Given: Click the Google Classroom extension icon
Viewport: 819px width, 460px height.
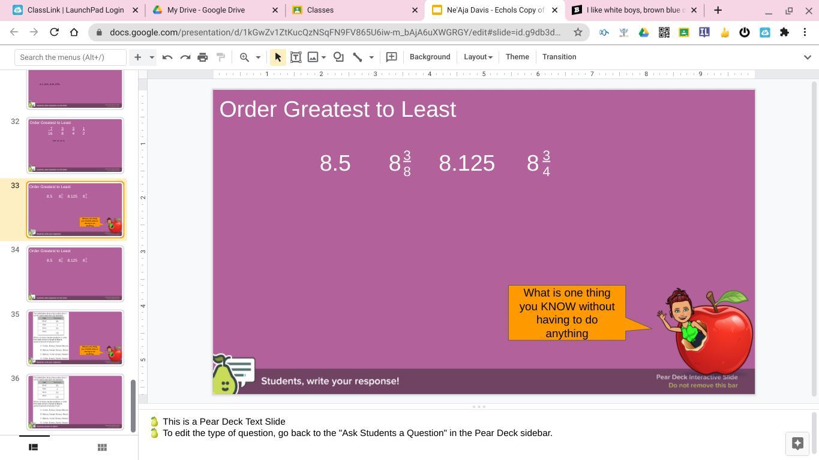Looking at the screenshot, I should tap(684, 32).
